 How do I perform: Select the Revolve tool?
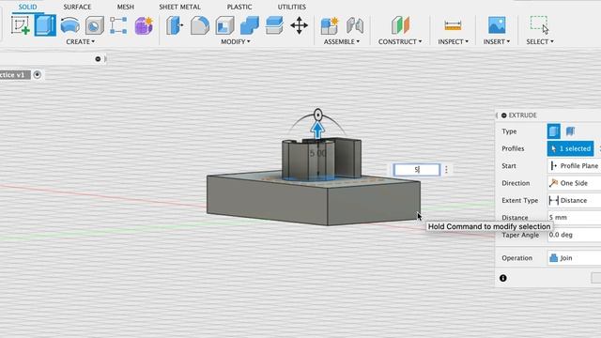(x=70, y=25)
